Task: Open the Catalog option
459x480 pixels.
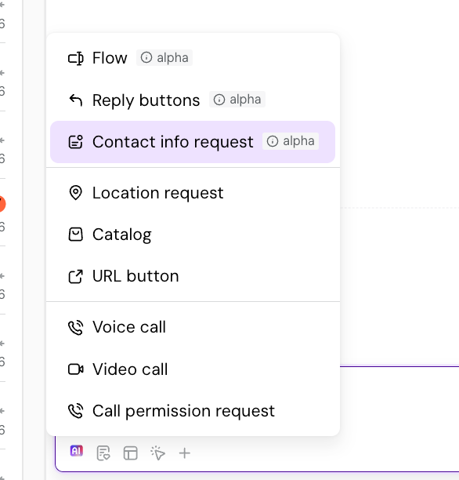Action: [x=193, y=235]
